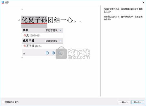Viewport: 146px width, 106px height.
Task: Click the 后一个 > button
Action: point(138,102)
